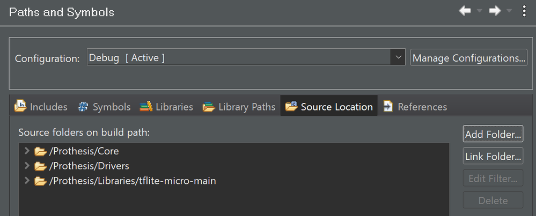Switch to the Symbols tab
This screenshot has height=216, width=536.
[105, 107]
